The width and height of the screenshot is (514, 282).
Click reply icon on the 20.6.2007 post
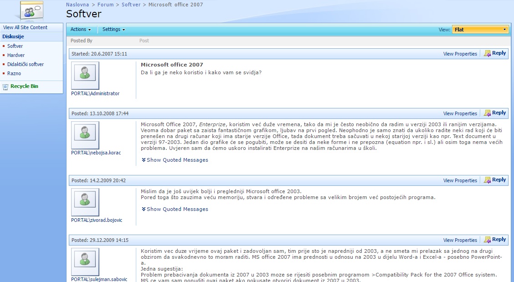pos(487,53)
